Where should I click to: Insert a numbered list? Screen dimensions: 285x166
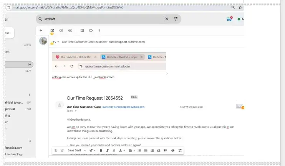pos(139,150)
